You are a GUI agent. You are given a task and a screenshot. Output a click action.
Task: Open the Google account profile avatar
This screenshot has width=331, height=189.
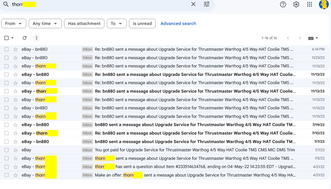pos(324,4)
